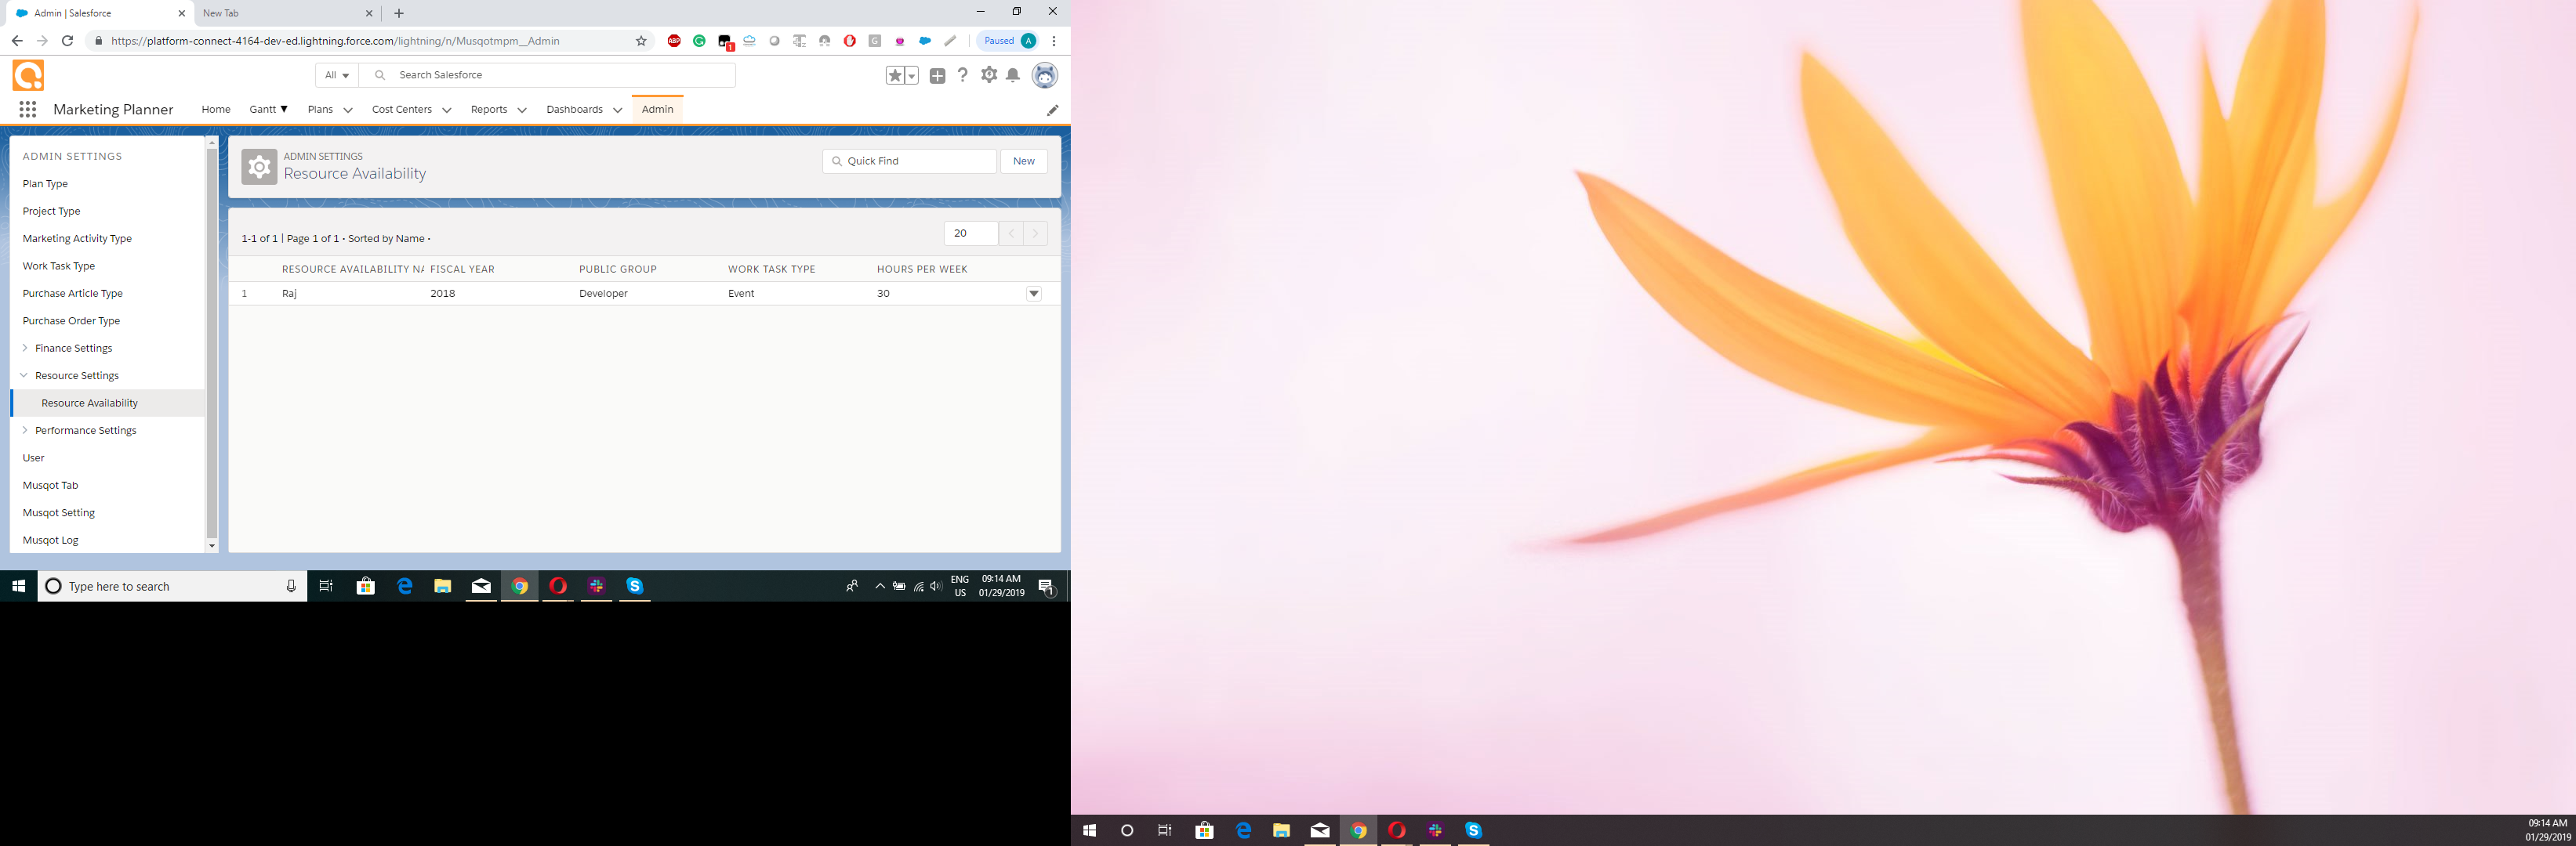Collapse the Resource Settings section

[x=25, y=375]
